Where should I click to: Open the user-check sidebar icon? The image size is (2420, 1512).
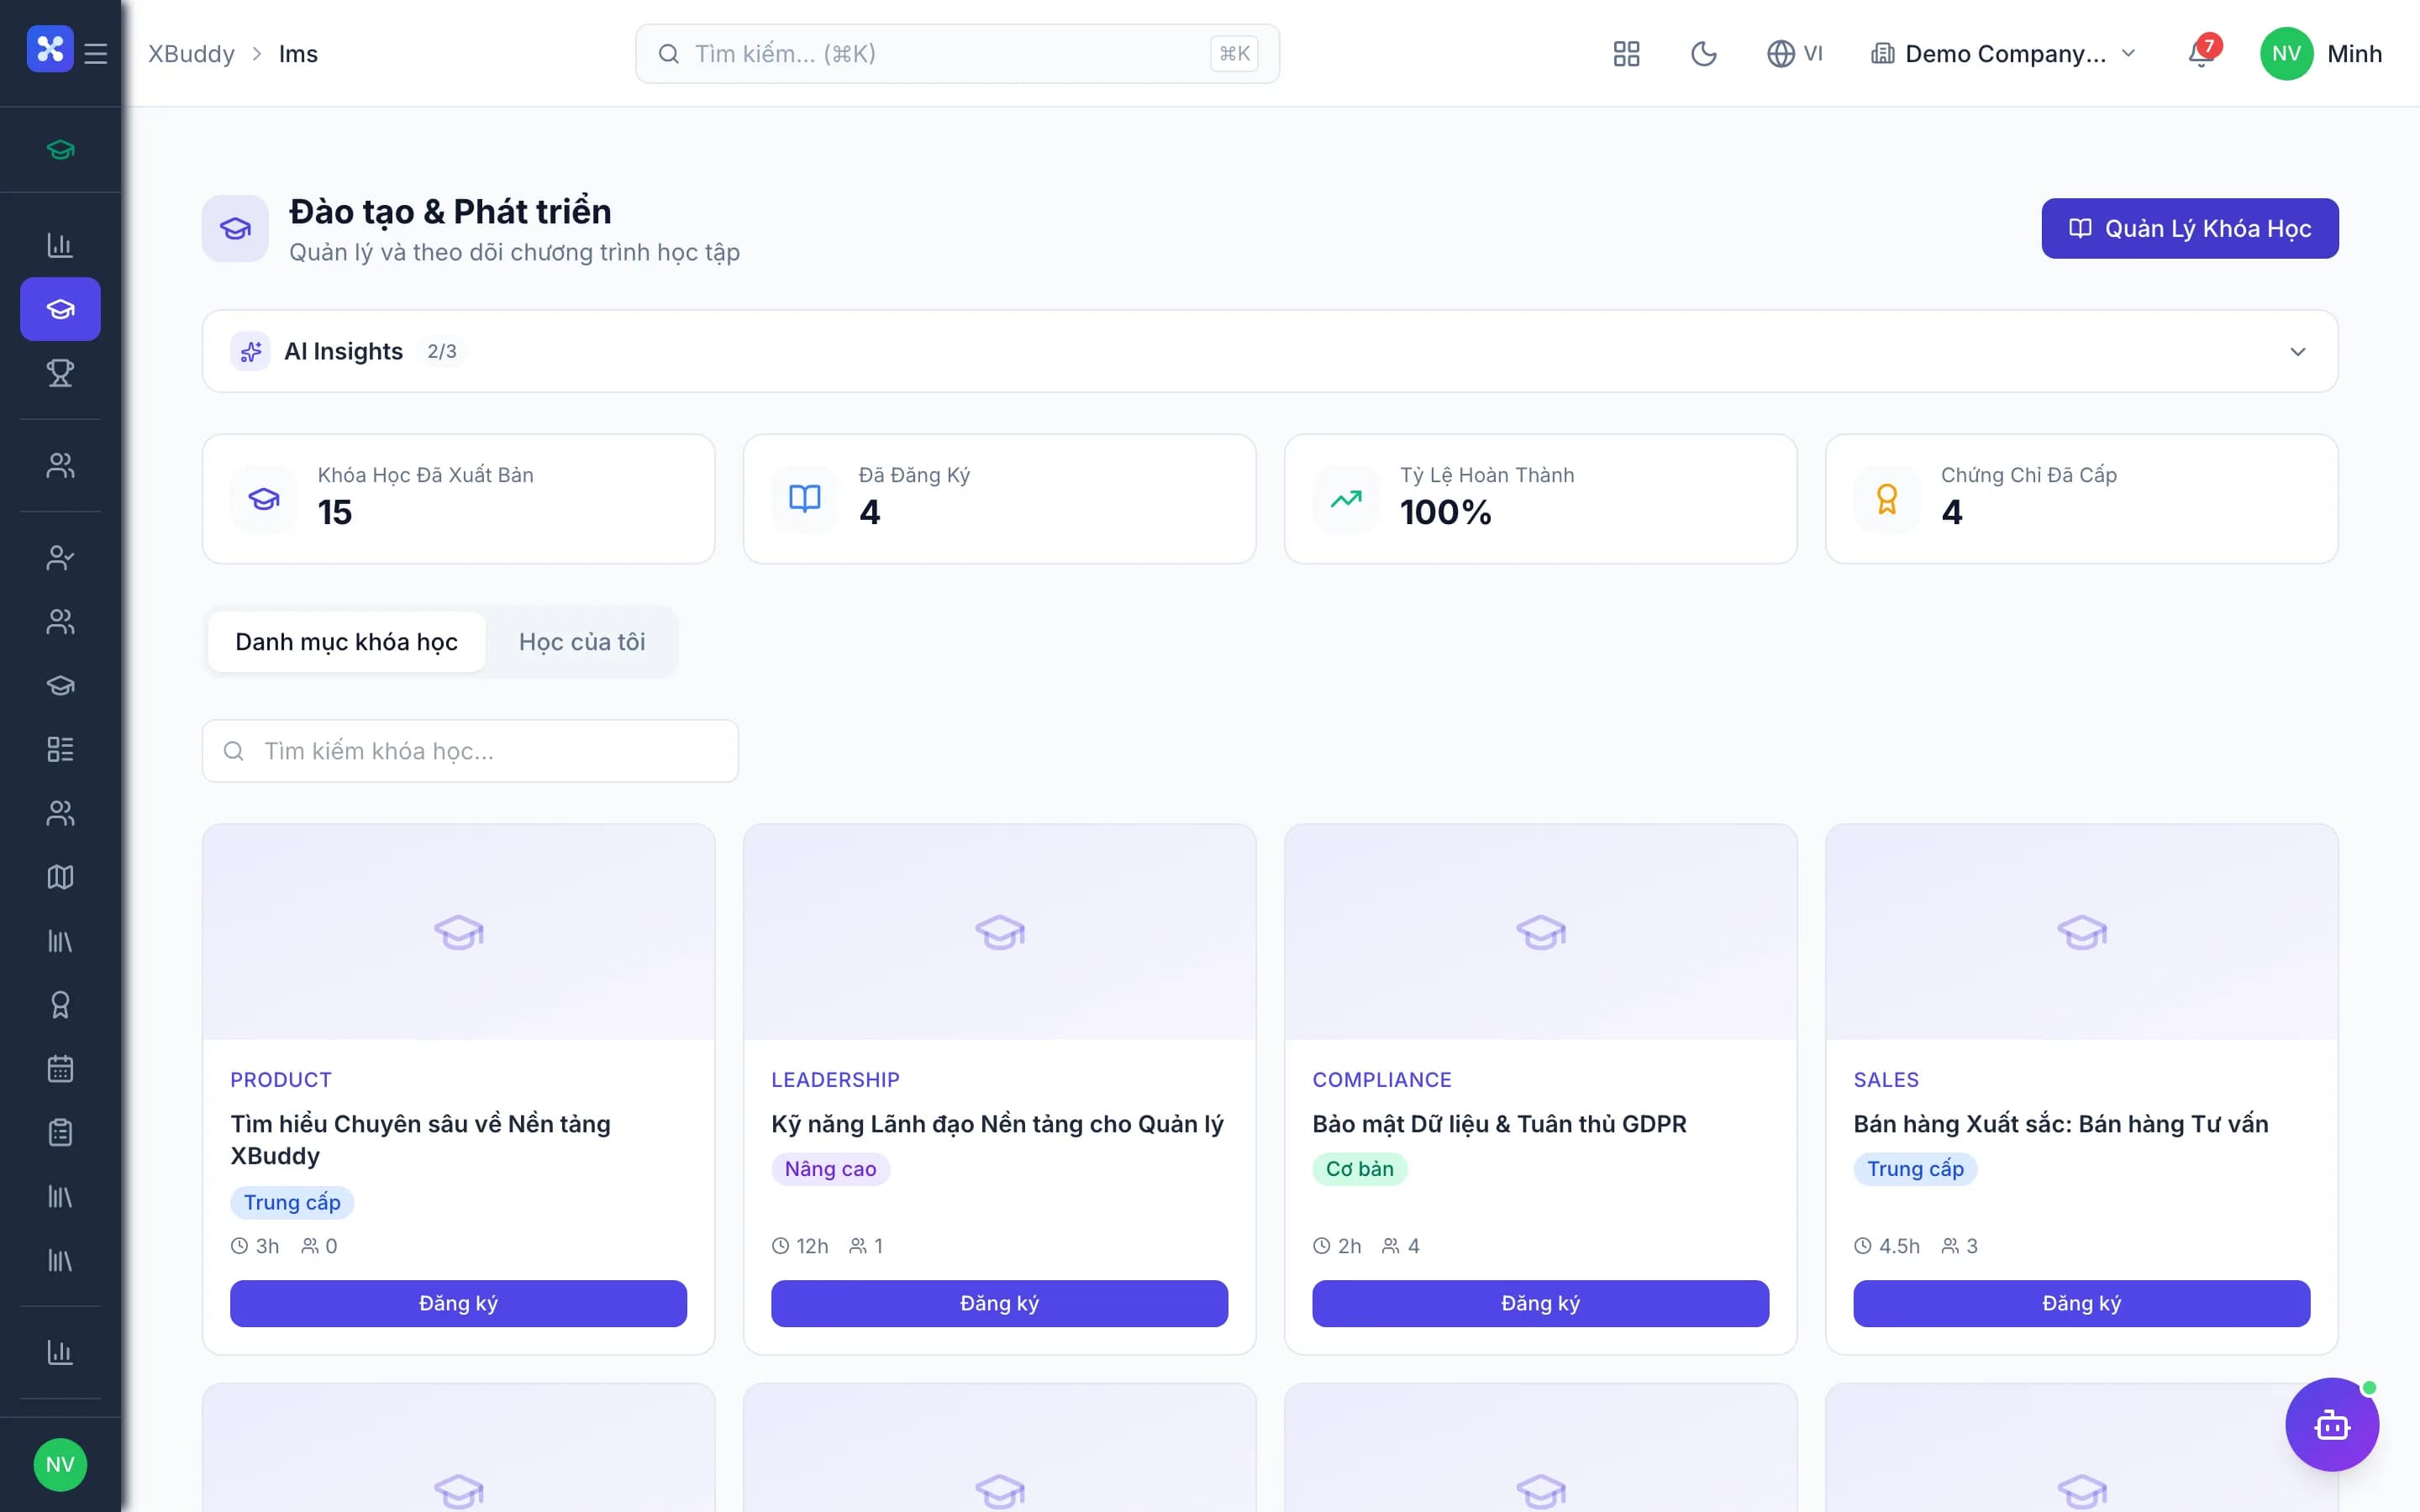(x=60, y=558)
